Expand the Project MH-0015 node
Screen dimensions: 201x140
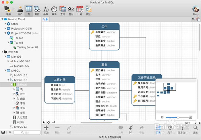[x=5, y=28]
